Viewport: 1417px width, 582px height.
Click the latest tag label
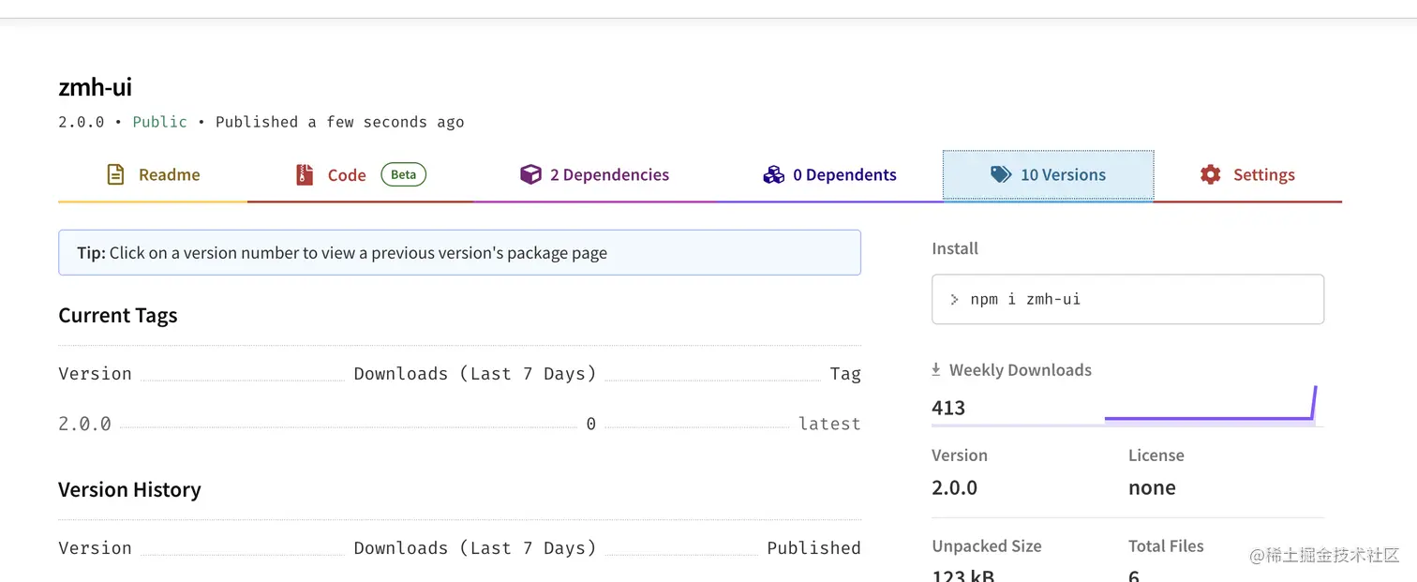coord(829,424)
